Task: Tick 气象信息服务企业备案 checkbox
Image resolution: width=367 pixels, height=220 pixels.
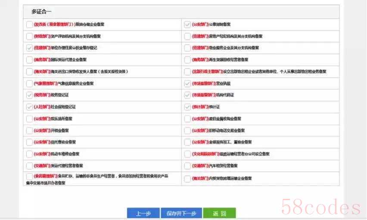Action: tap(29, 83)
